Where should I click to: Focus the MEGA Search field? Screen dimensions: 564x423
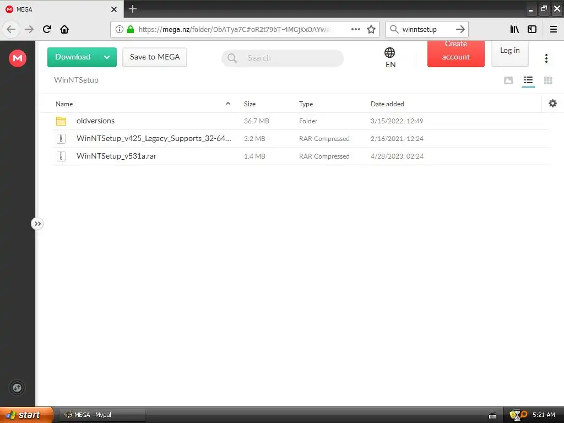pyautogui.click(x=283, y=58)
